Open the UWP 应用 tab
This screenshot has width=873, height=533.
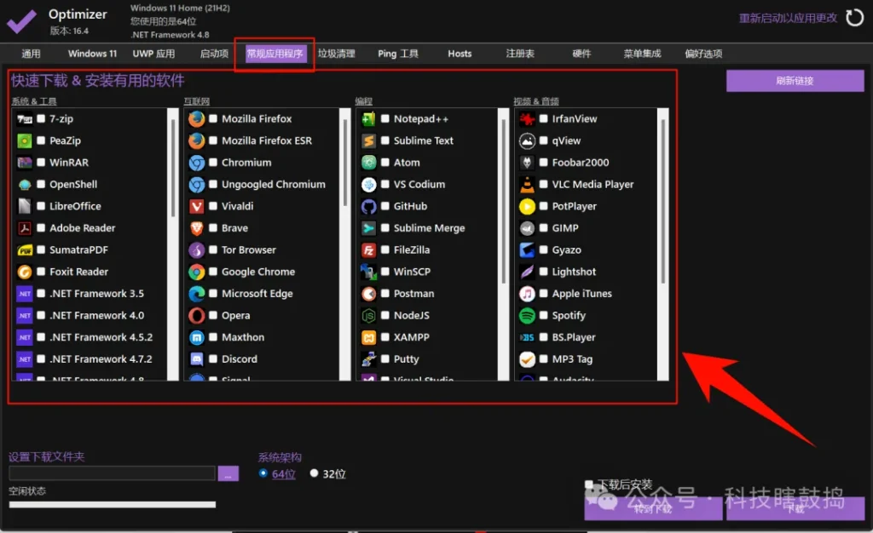[x=153, y=54]
